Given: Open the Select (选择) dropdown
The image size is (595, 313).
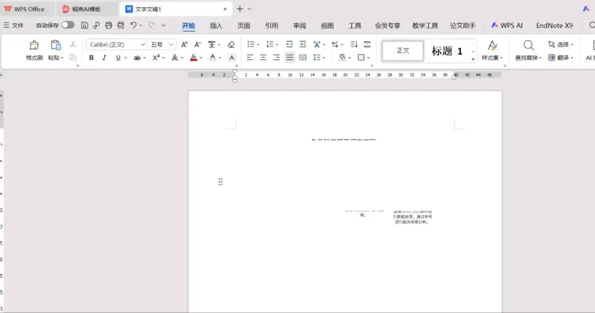Looking at the screenshot, I should pyautogui.click(x=560, y=45).
